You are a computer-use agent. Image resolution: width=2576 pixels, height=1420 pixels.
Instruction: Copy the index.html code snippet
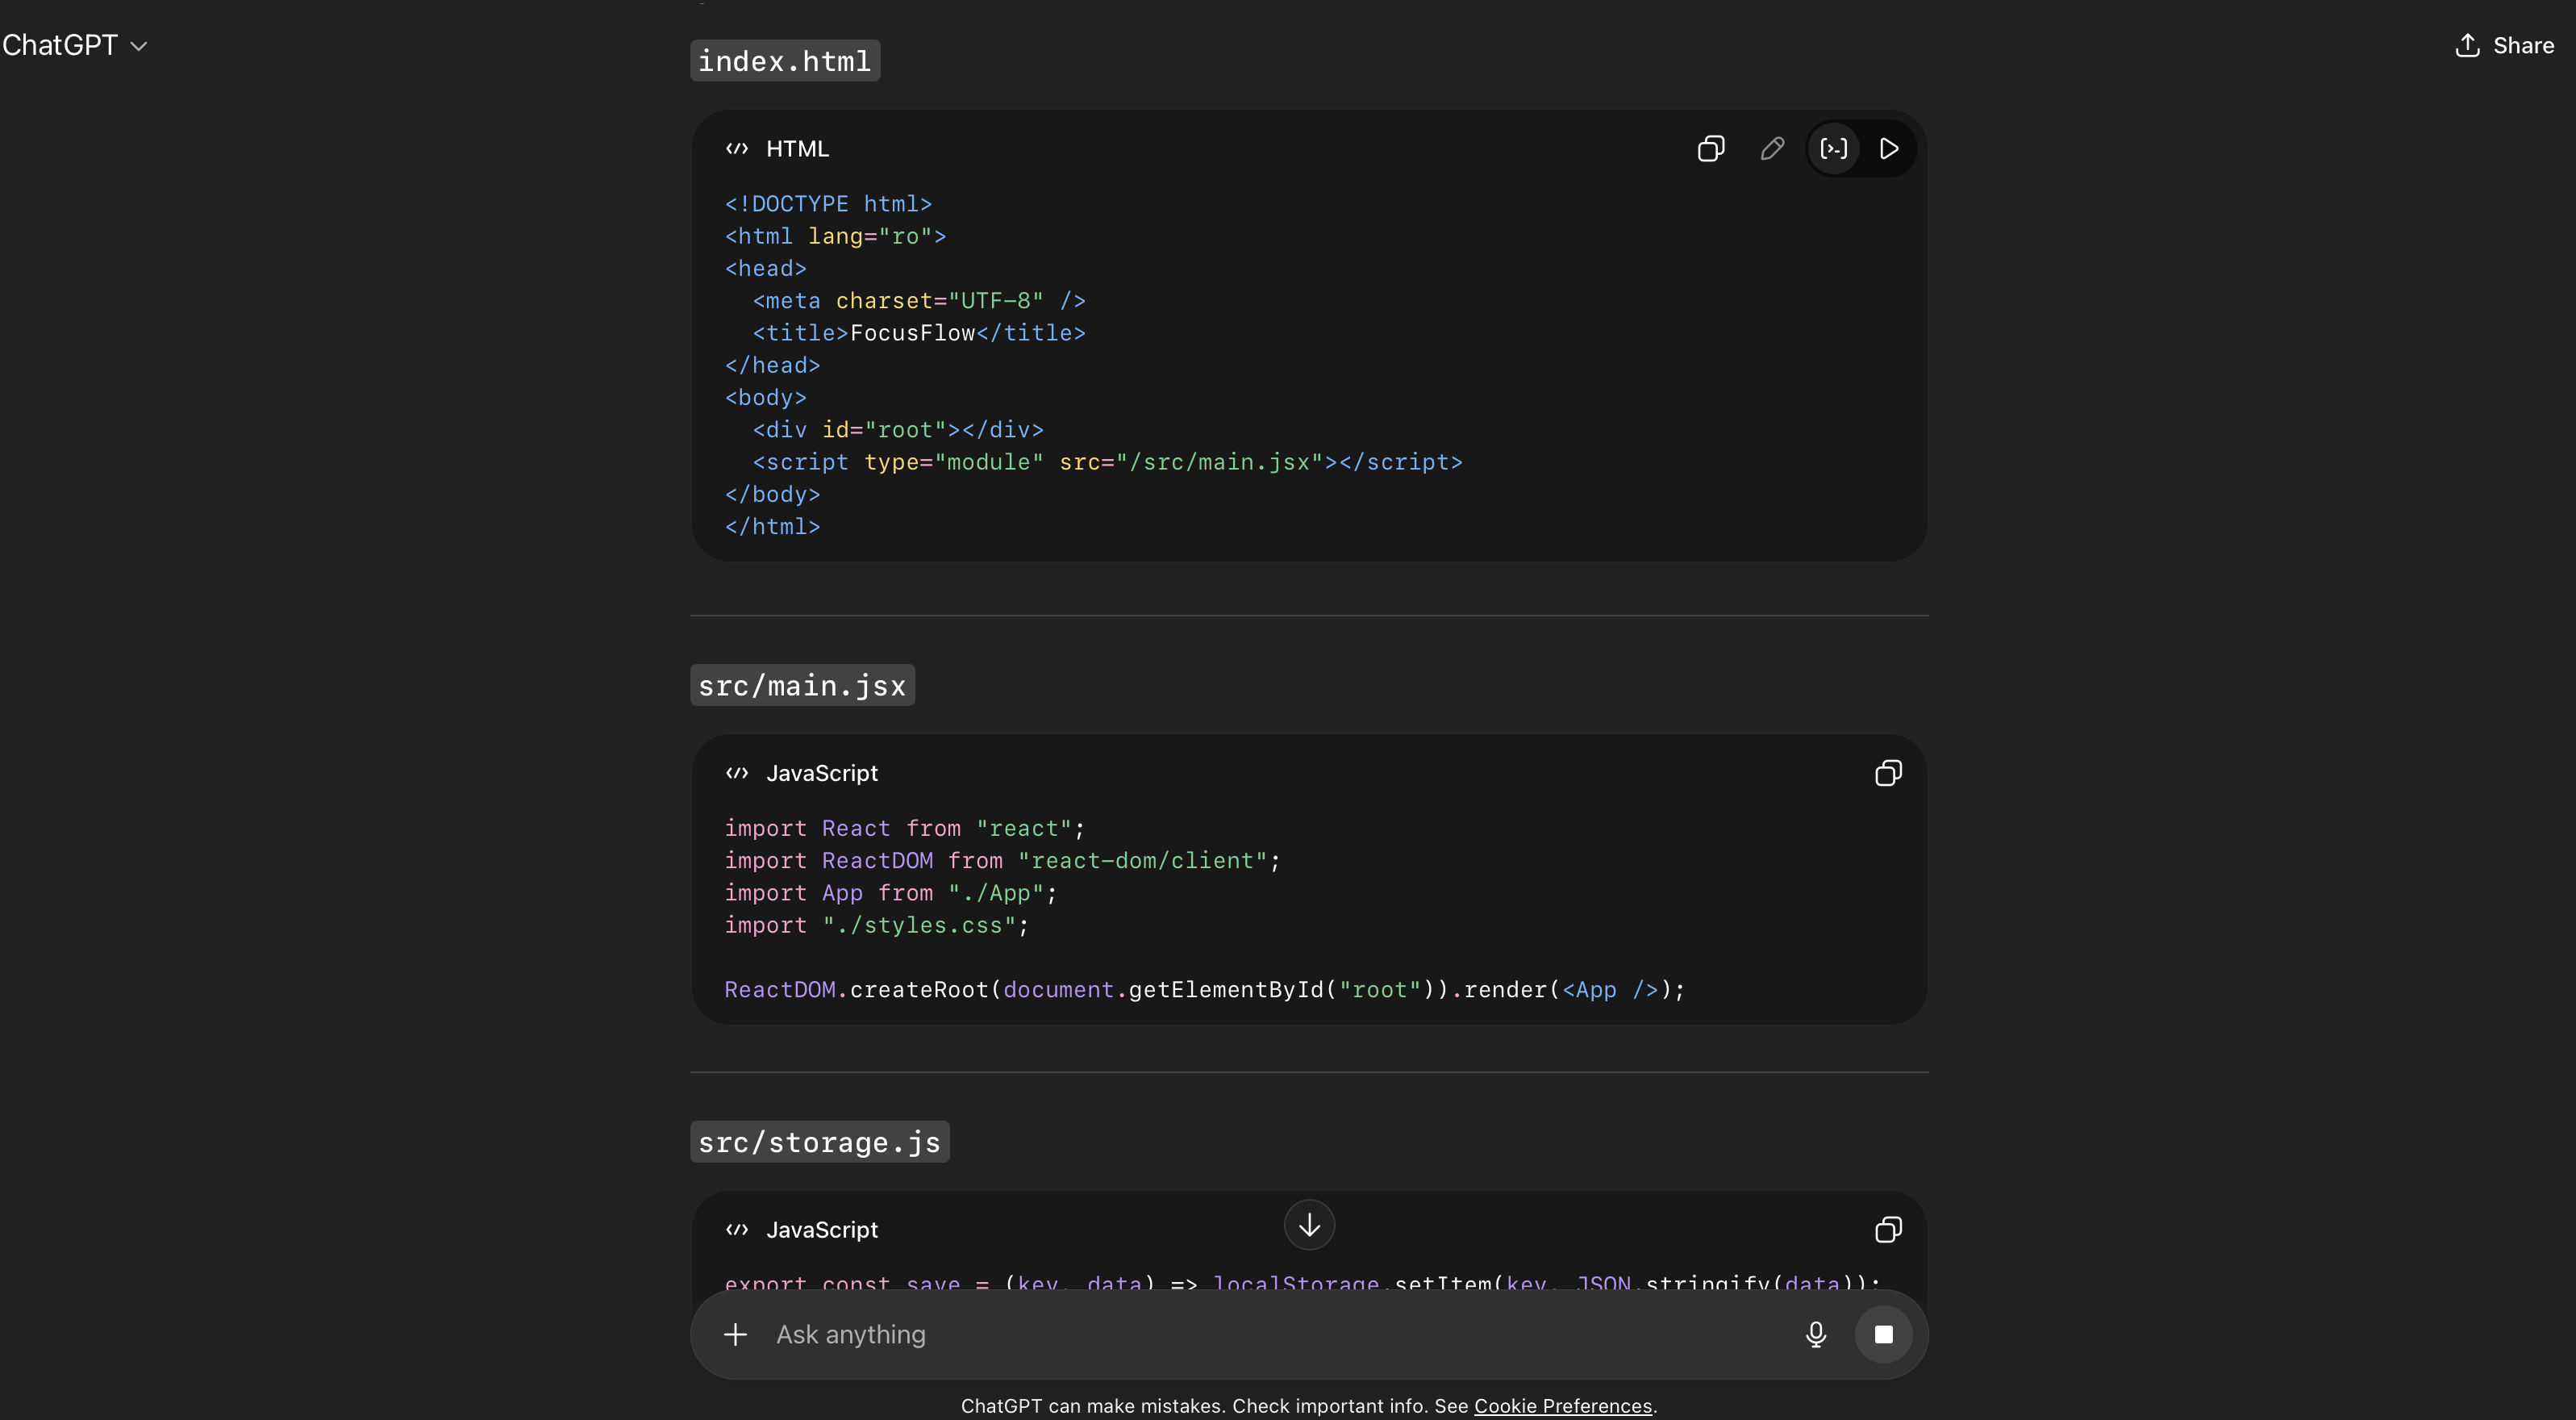click(x=1710, y=148)
